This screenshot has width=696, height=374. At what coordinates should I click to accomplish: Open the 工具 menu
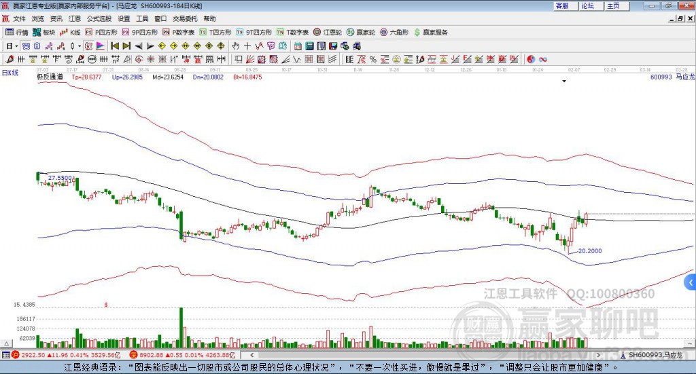point(142,18)
